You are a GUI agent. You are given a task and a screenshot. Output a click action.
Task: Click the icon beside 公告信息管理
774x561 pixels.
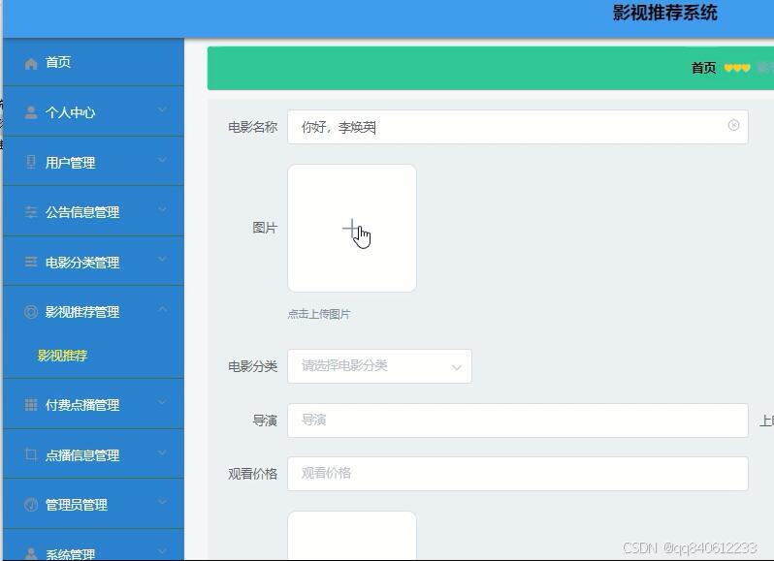31,212
